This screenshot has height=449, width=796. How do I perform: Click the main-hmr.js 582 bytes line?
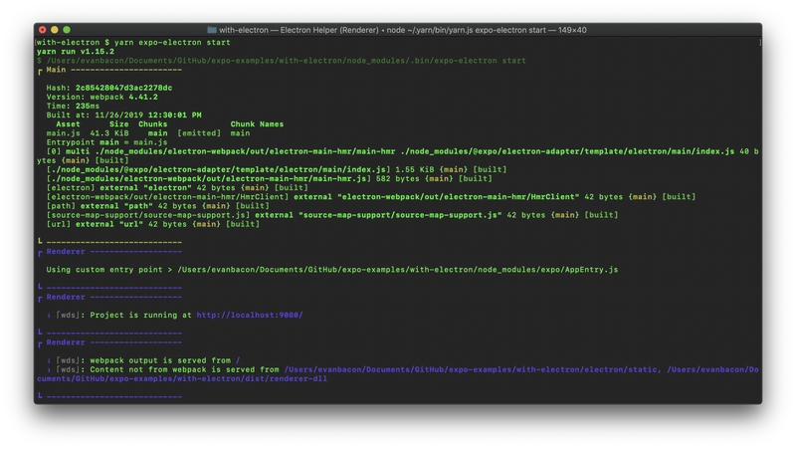pos(269,178)
